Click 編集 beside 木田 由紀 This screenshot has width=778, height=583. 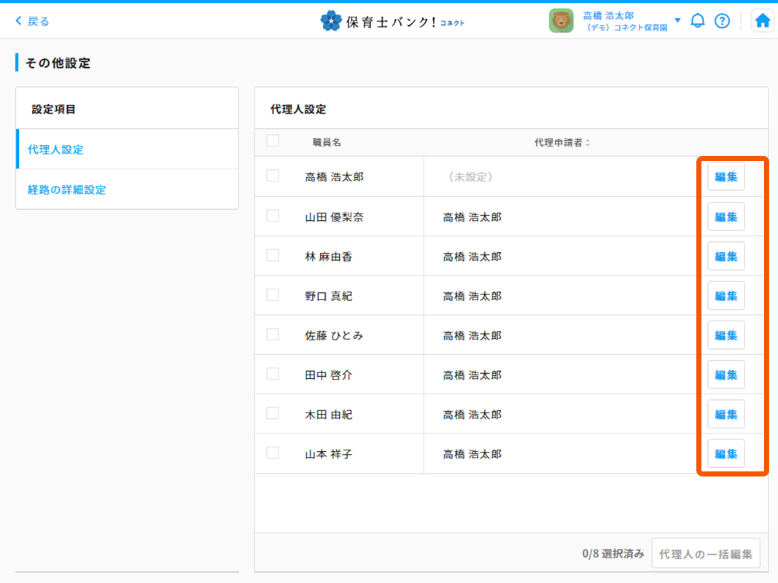726,415
